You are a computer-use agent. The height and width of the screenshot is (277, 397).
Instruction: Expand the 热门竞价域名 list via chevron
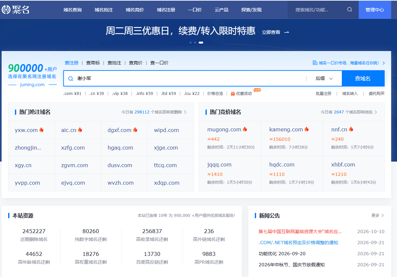[x=376, y=112]
